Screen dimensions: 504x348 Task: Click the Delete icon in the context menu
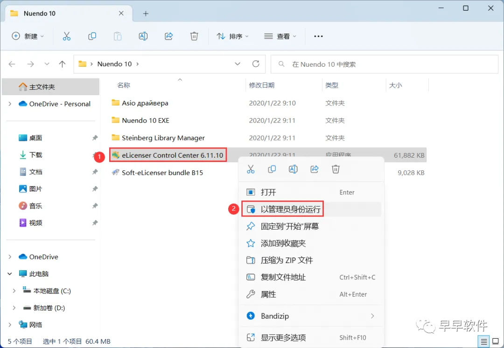click(336, 169)
